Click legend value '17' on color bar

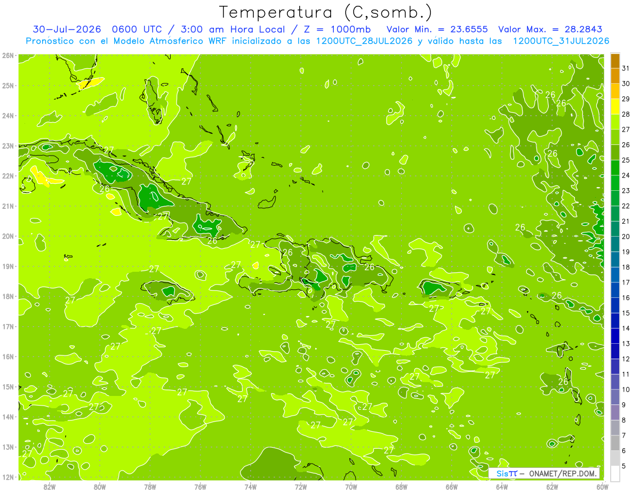(626, 282)
